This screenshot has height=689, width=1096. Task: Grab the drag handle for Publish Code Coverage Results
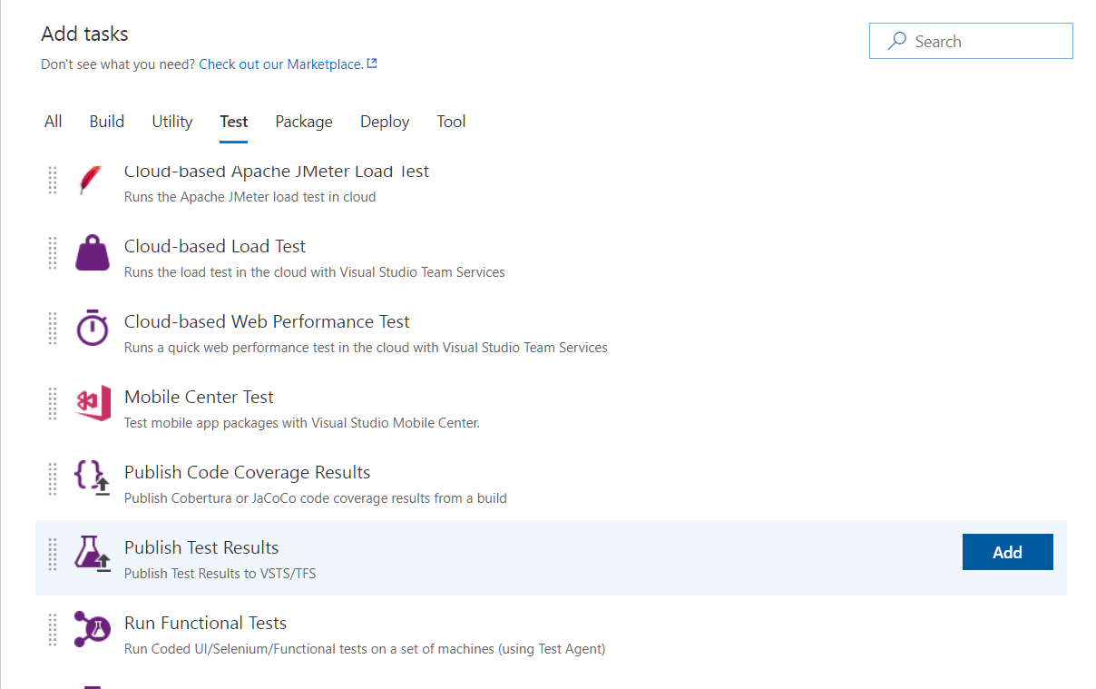coord(53,478)
